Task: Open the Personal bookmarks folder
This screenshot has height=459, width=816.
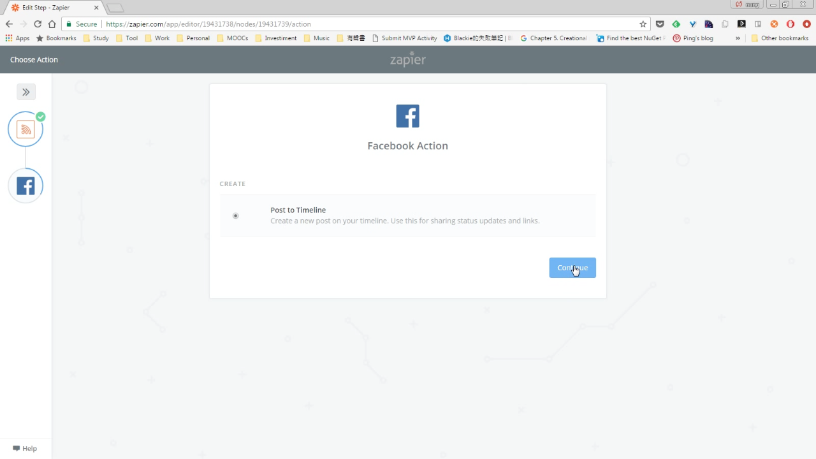Action: pos(193,38)
